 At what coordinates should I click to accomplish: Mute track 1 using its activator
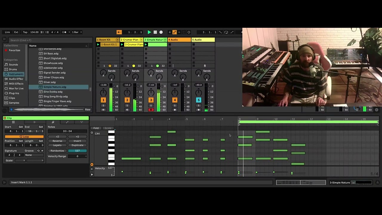103,100
